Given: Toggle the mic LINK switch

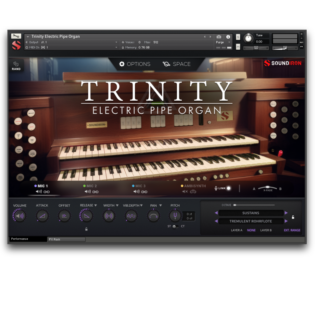Looking at the screenshot, I should (x=229, y=188).
